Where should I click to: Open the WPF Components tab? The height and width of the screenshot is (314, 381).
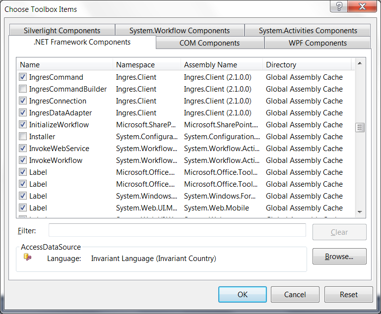click(317, 43)
